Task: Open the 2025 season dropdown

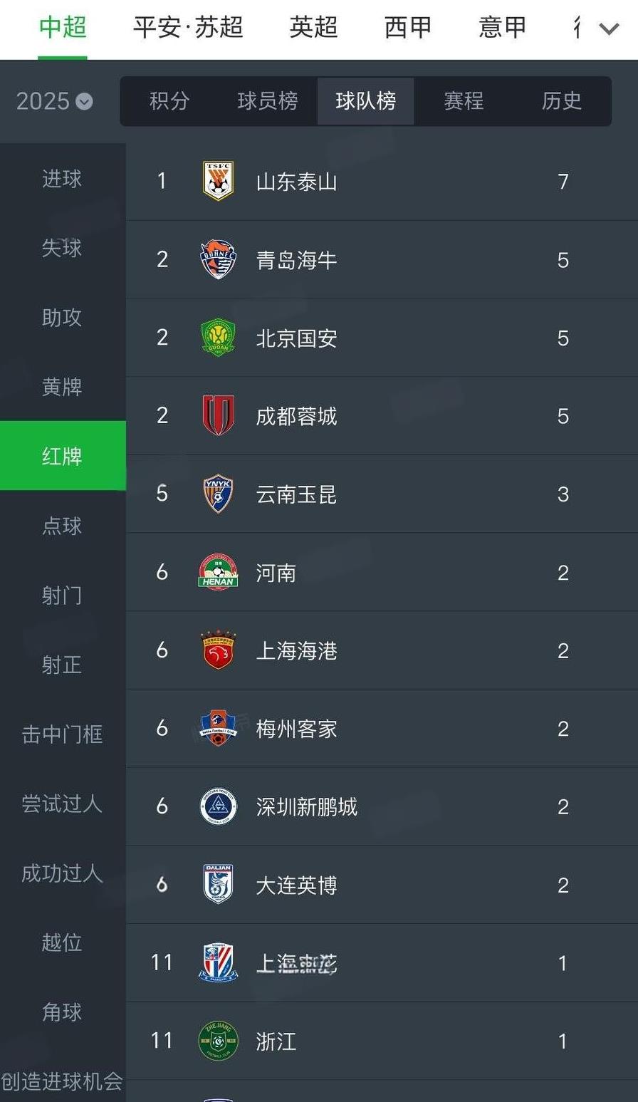Action: point(55,101)
